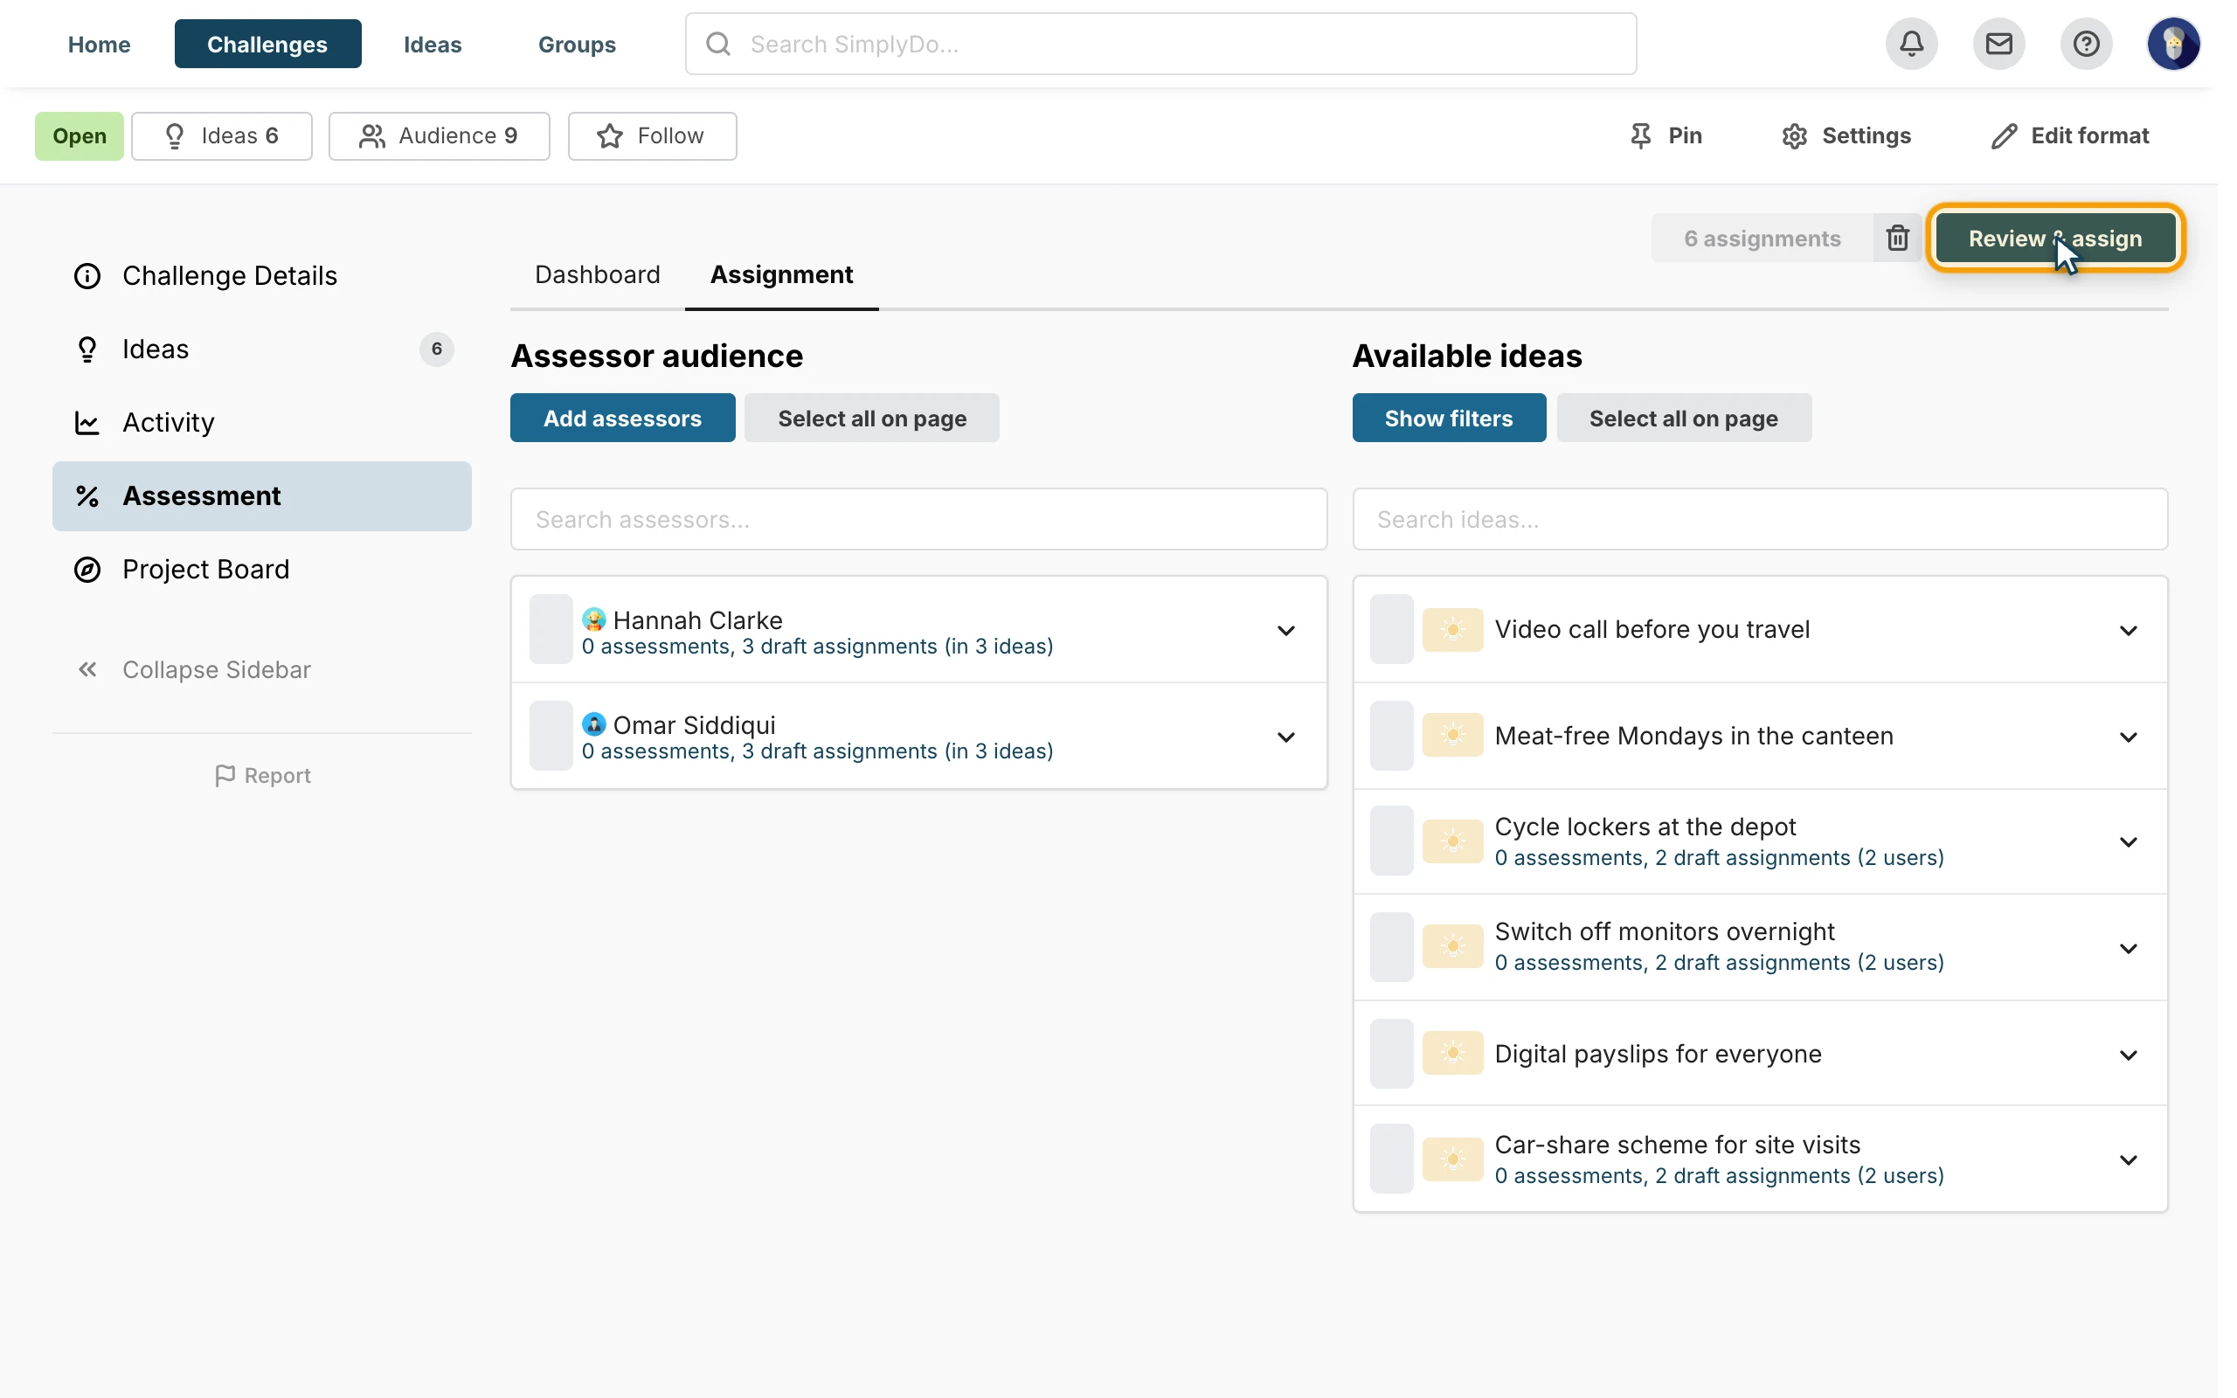
Task: Click Hannah Clarke's avatar icon
Action: pyautogui.click(x=593, y=619)
